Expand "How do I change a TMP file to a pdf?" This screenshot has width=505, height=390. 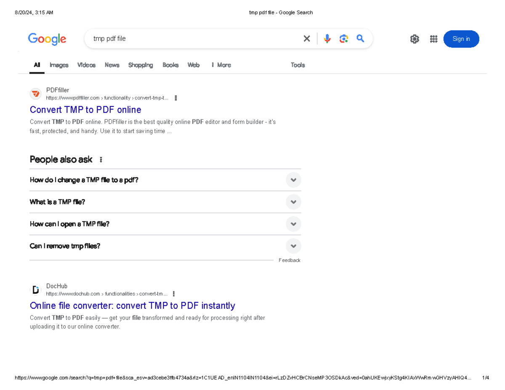pos(293,180)
